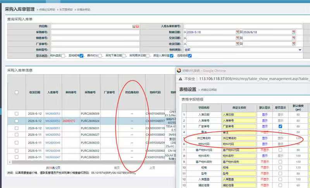Image resolution: width=310 pixels, height=188 pixels.
Task: Select the row checkbox for MI2600049
Action: coord(17,143)
